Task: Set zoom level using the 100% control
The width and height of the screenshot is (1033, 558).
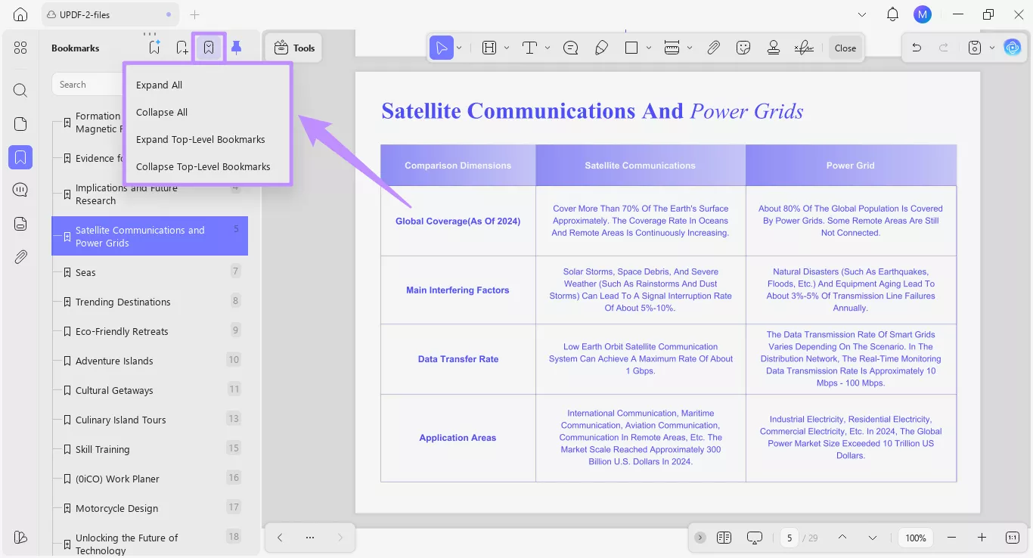Action: pos(915,538)
